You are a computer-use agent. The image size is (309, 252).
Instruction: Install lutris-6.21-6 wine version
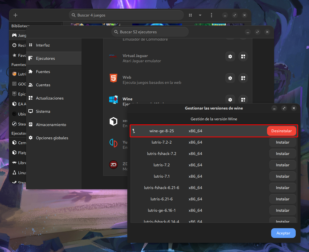point(282,199)
